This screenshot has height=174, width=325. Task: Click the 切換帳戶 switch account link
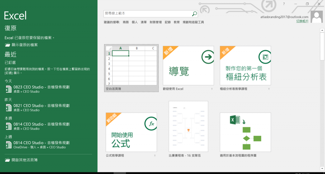pyautogui.click(x=302, y=21)
